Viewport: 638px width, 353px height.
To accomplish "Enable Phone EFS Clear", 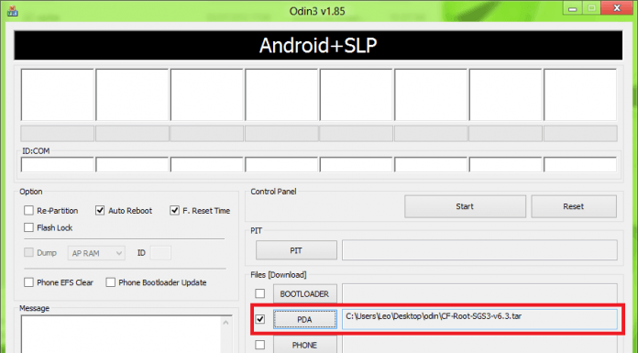I will click(28, 282).
